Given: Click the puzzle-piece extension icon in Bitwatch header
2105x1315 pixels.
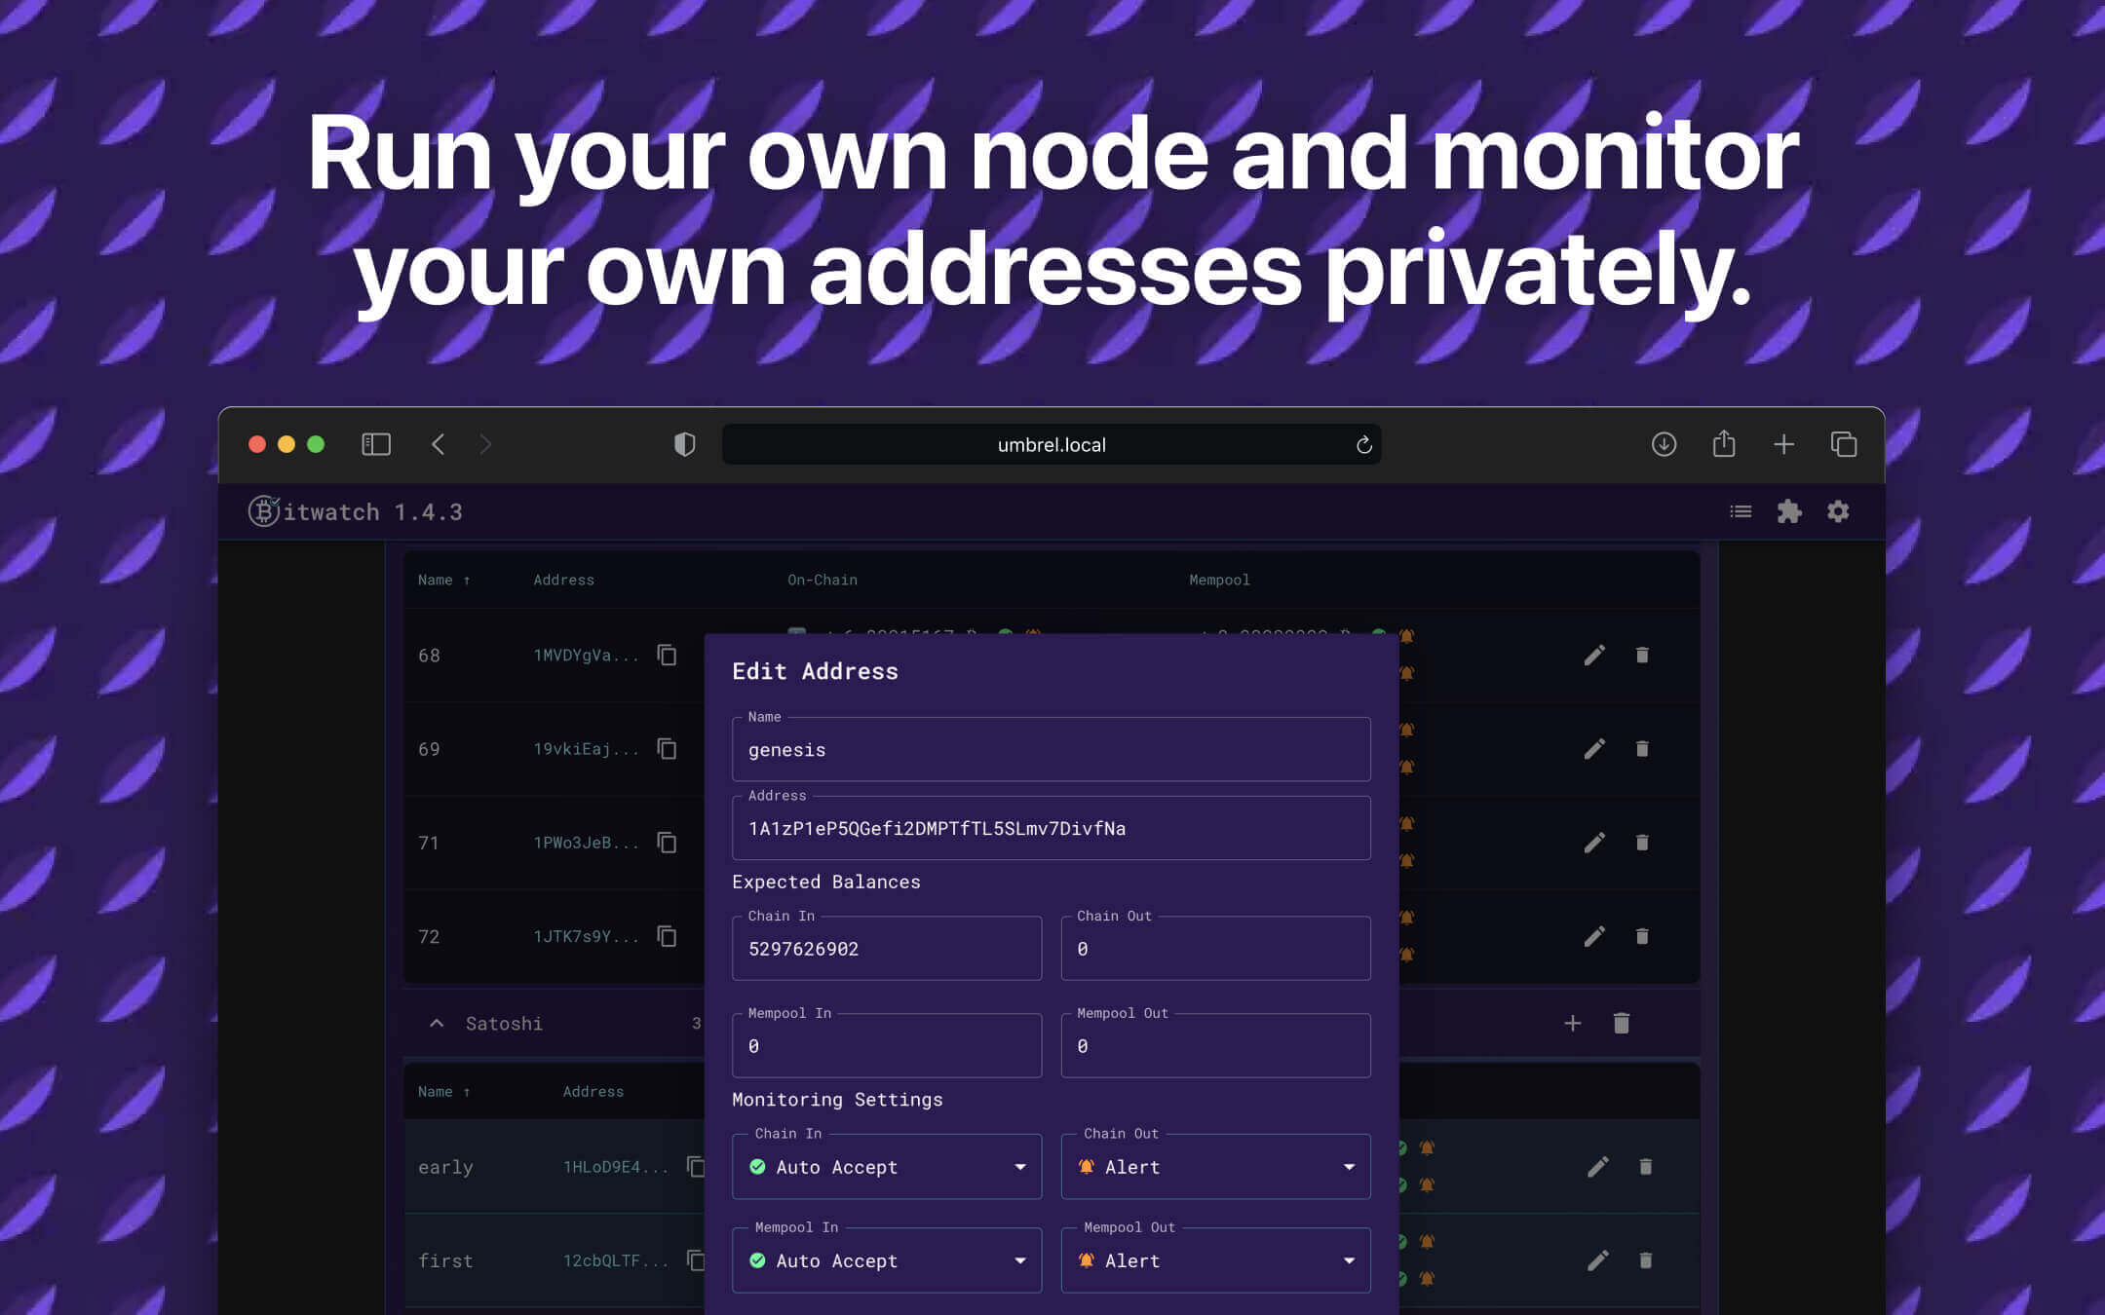Looking at the screenshot, I should tap(1789, 511).
